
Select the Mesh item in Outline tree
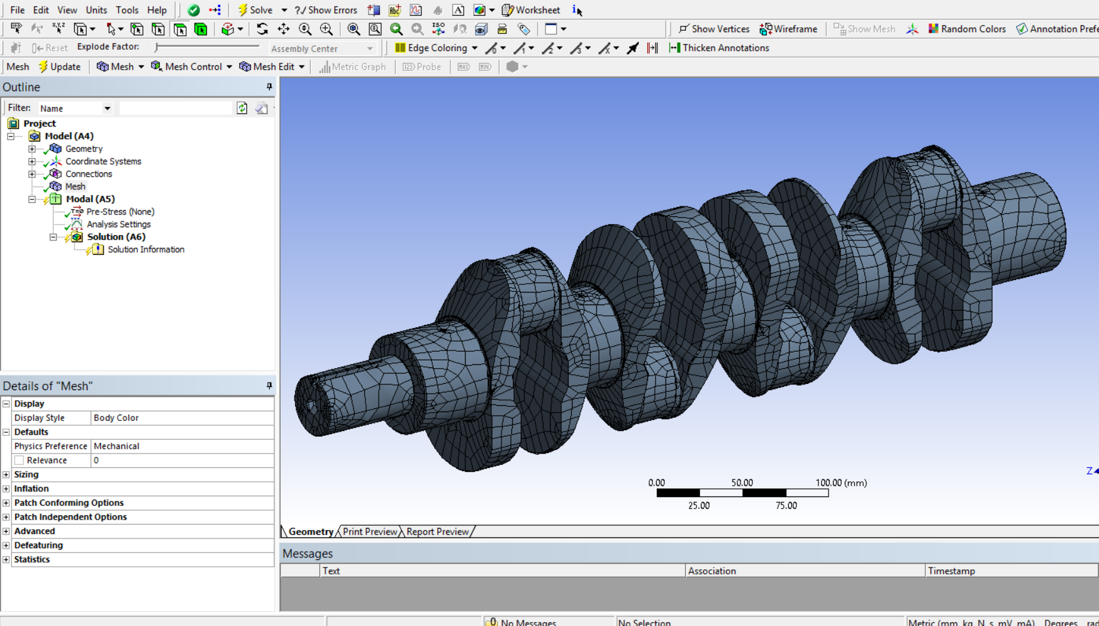point(75,187)
